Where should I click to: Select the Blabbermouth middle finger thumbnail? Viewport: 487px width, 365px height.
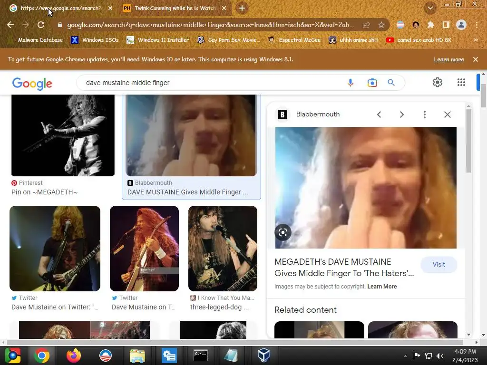coord(192,135)
